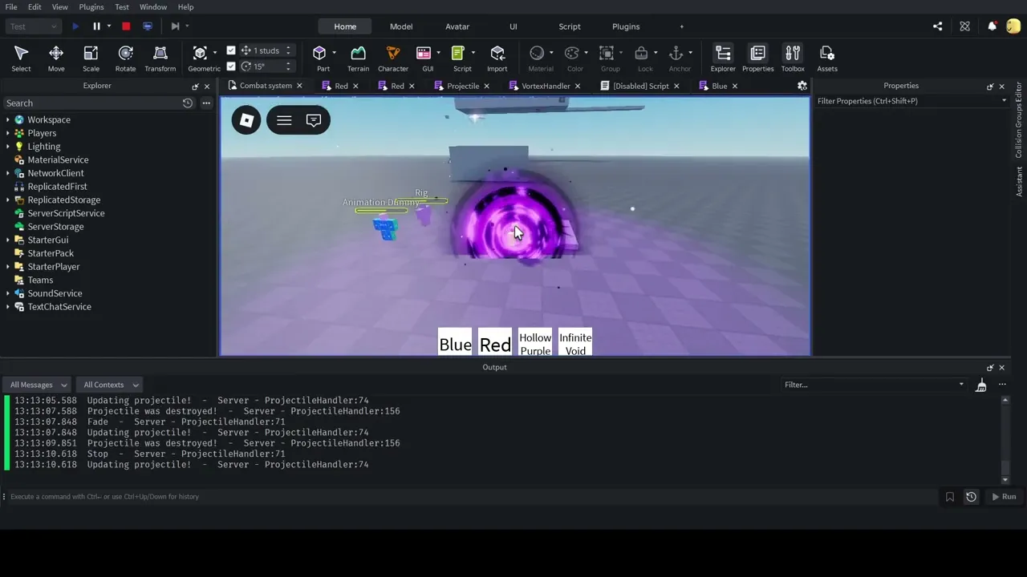Open the in-game chat icon
This screenshot has height=577, width=1027.
(314, 120)
